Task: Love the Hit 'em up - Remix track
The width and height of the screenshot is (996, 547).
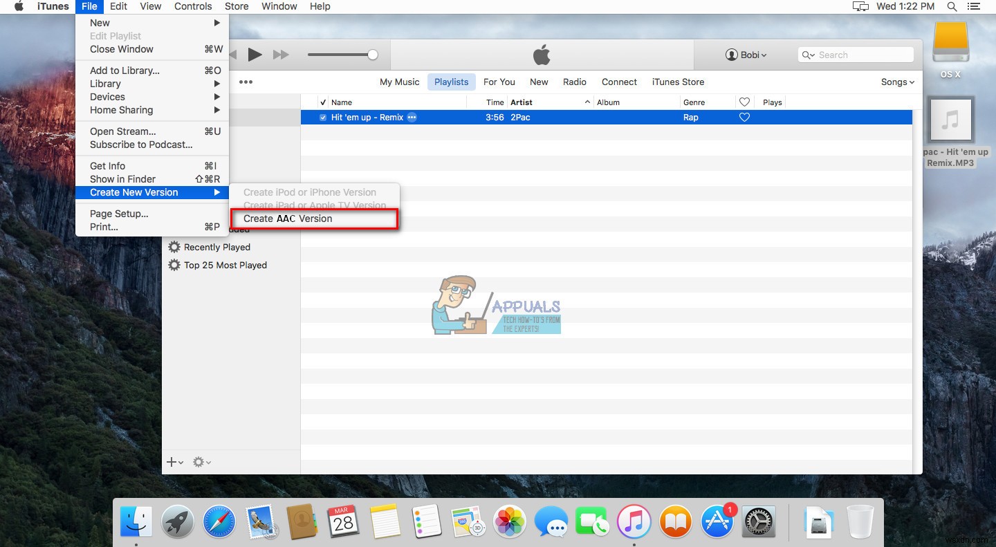Action: (744, 118)
